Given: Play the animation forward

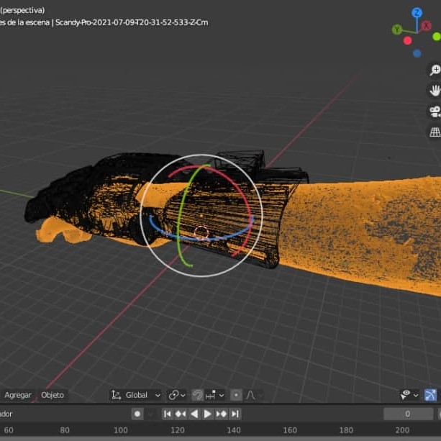Looking at the screenshot, I should pos(208,414).
